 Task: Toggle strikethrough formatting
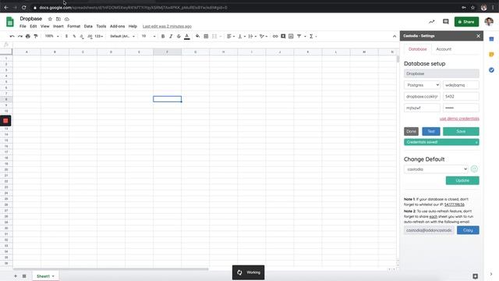coord(179,37)
